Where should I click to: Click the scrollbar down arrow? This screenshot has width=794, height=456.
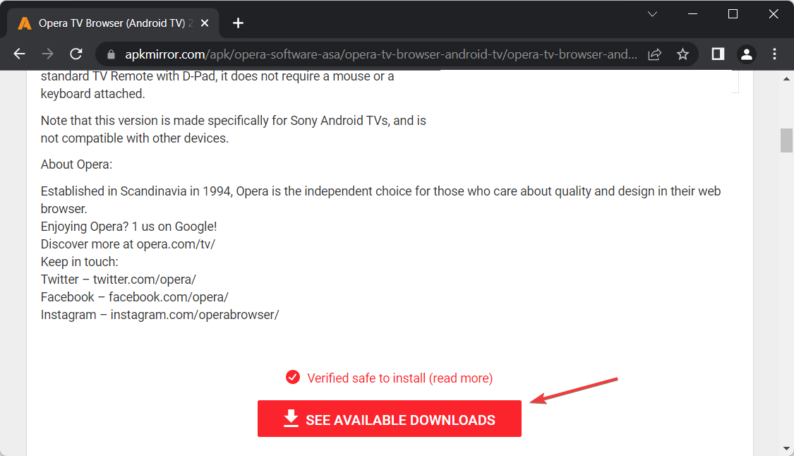[x=786, y=448]
